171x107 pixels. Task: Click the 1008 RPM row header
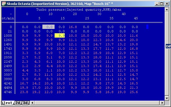tap(8, 36)
